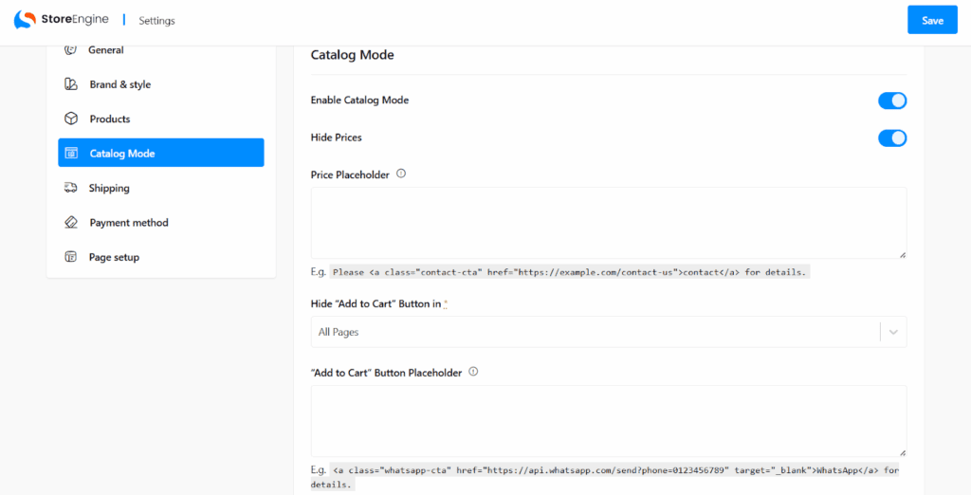Click info icon beside Add to Cart Placeholder
This screenshot has height=495, width=971.
click(x=474, y=373)
